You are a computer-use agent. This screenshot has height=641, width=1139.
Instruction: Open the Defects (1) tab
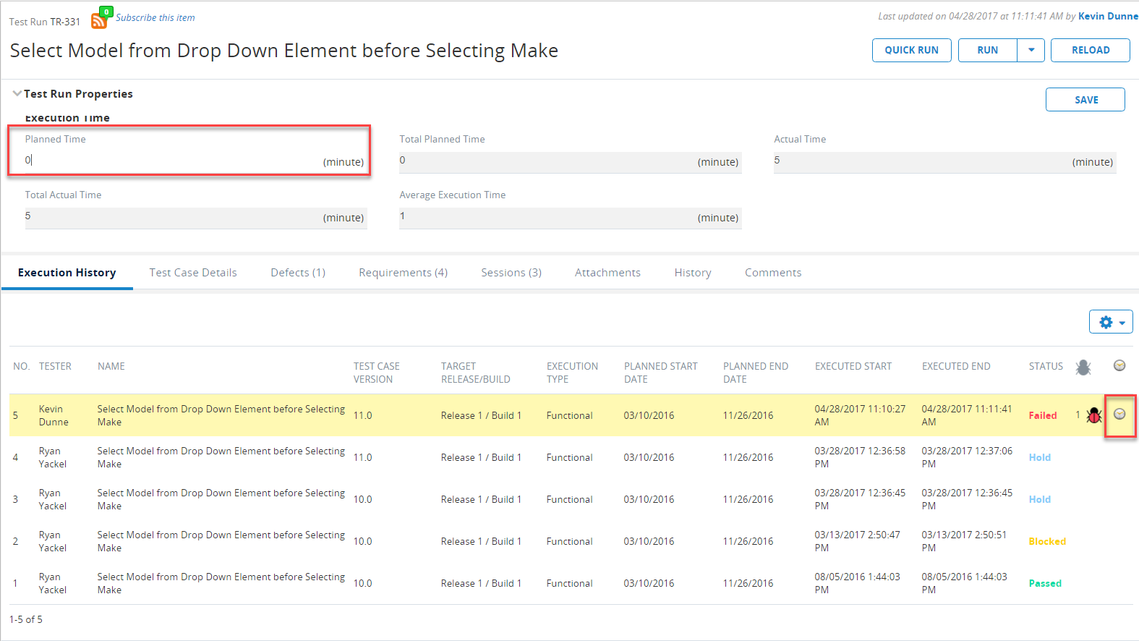click(x=298, y=273)
